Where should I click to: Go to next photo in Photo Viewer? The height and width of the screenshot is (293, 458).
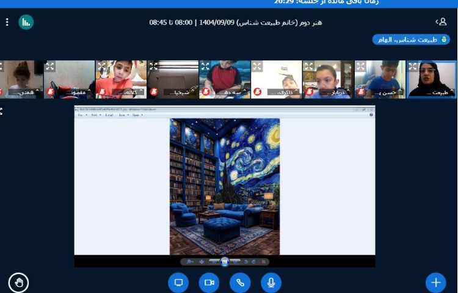point(235,262)
